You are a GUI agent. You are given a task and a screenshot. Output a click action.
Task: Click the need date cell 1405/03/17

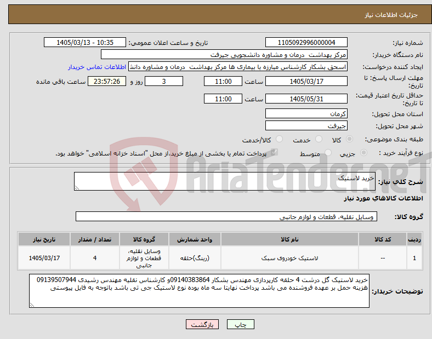pyautogui.click(x=44, y=258)
